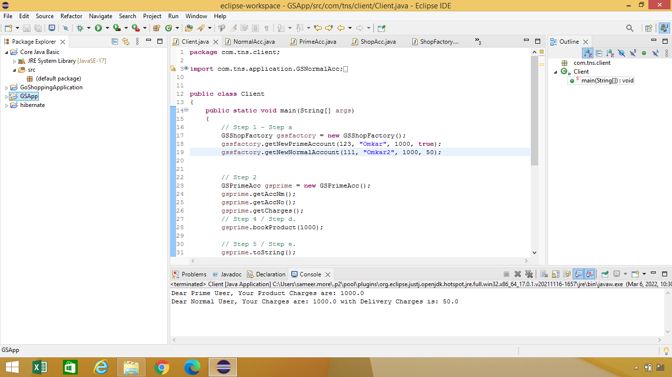
Task: Switch to the PrimeAcc.java editor tab
Action: tap(317, 42)
